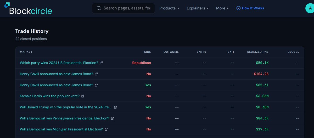
Task: Open the Which party wins 2024 election market
Action: point(59,63)
